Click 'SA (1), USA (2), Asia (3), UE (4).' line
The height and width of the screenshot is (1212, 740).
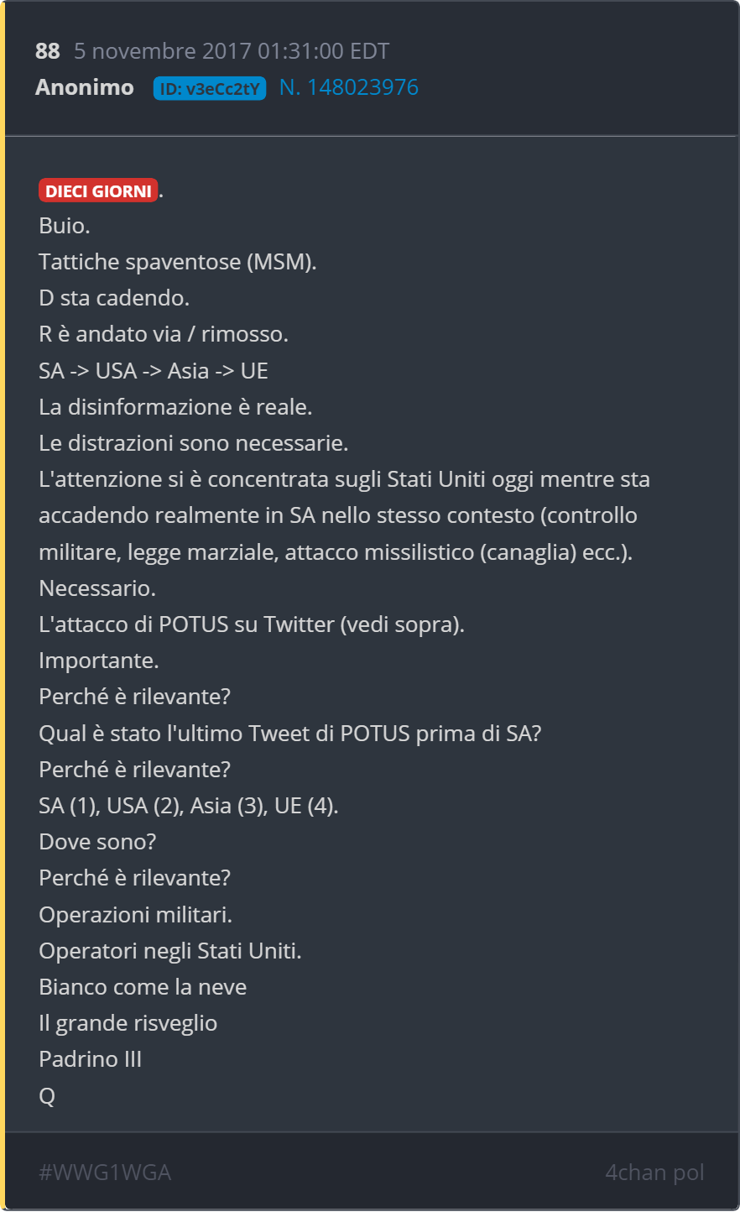click(x=189, y=806)
